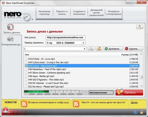
Task: Open the Резервное копирование tab
Action: point(114,13)
